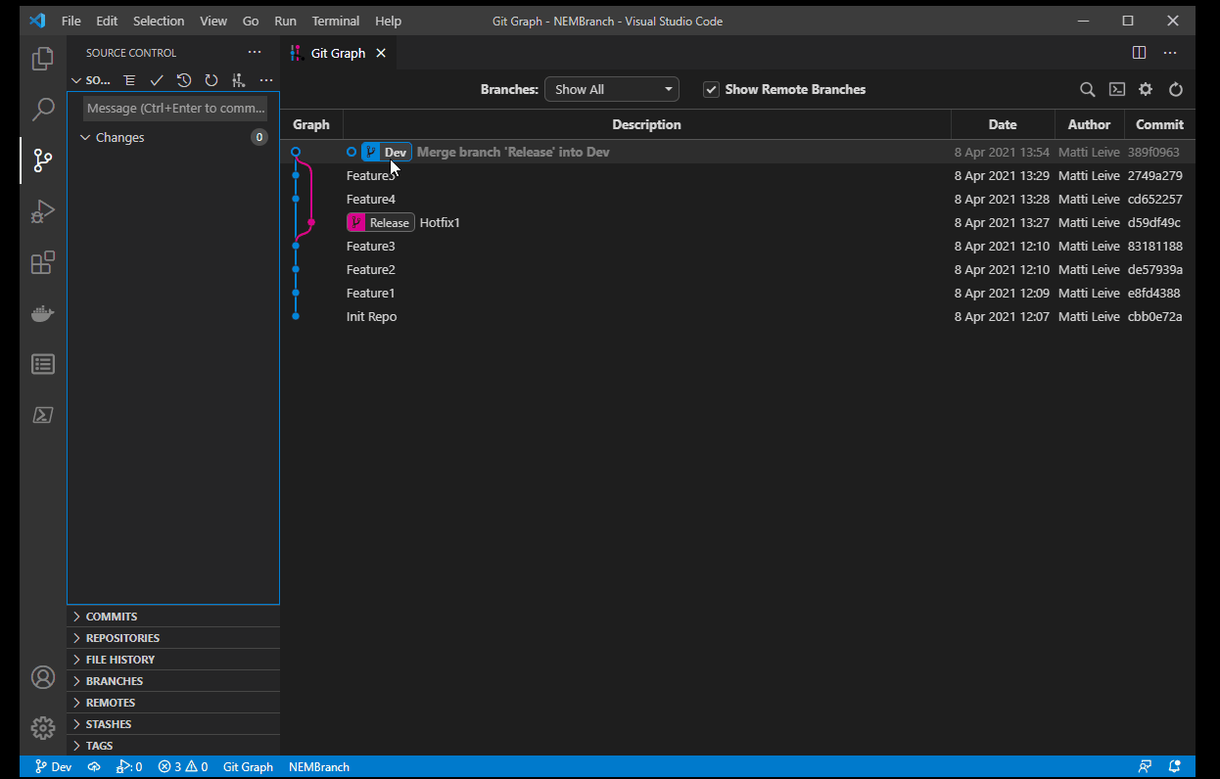This screenshot has width=1220, height=779.
Task: Open file history clock icon in source control
Action: [x=184, y=80]
